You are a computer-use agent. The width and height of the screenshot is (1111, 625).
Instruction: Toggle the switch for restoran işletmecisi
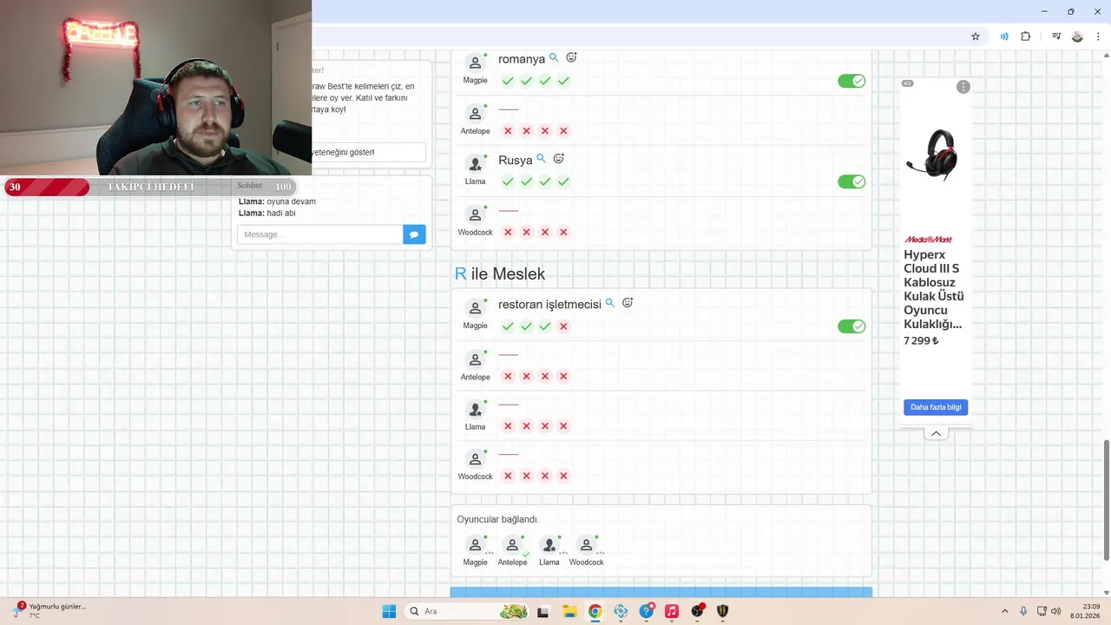(x=851, y=326)
